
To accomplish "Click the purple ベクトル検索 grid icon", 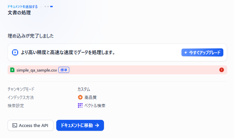I will [80, 105].
